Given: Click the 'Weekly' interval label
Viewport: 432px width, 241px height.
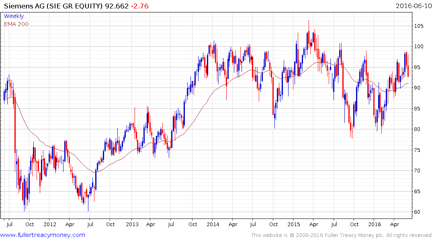Looking at the screenshot, I should [14, 16].
